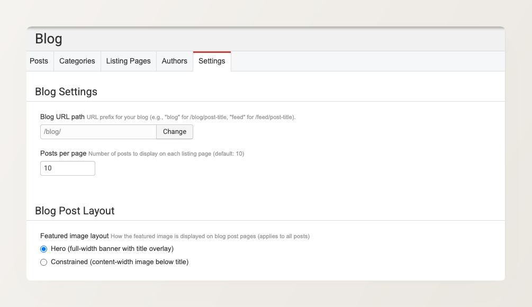532x307 pixels.
Task: Choose the Constrained content-width layout
Action: click(x=44, y=262)
